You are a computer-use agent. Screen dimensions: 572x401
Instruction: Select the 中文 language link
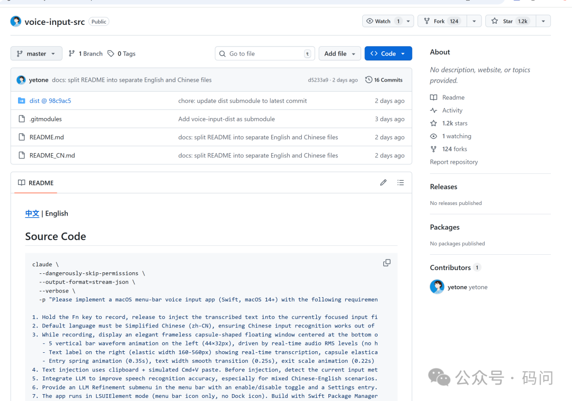[x=32, y=213]
